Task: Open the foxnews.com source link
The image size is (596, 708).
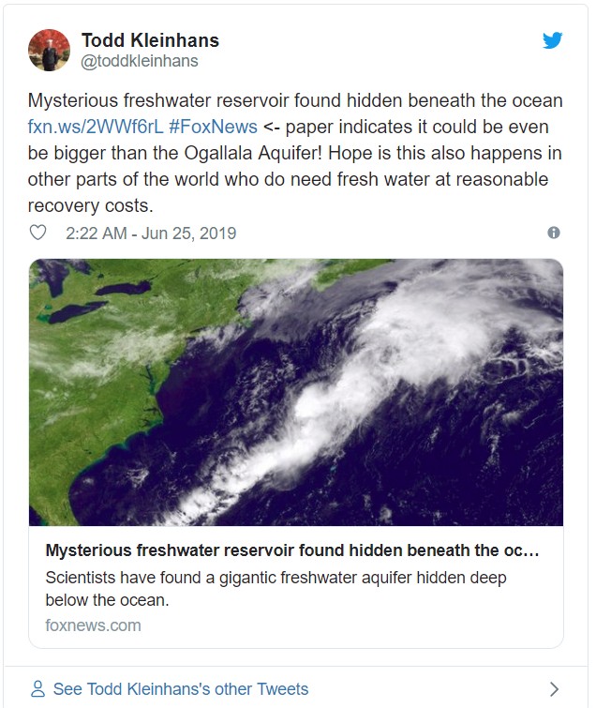Action: pos(93,625)
